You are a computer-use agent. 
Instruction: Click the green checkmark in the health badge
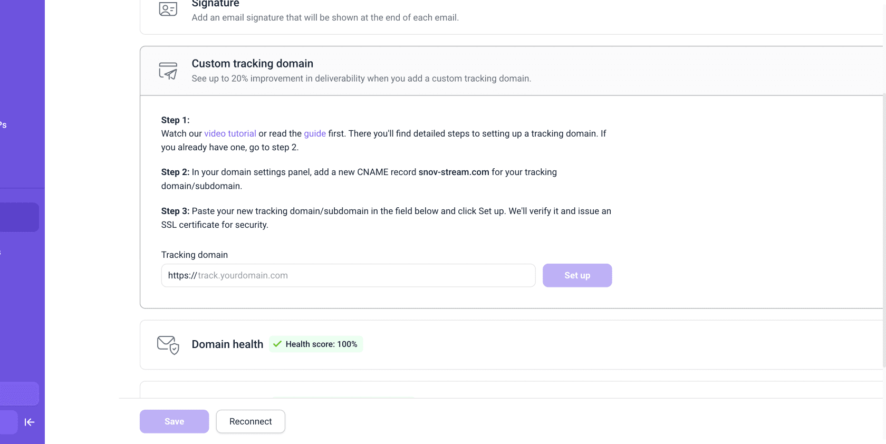277,344
